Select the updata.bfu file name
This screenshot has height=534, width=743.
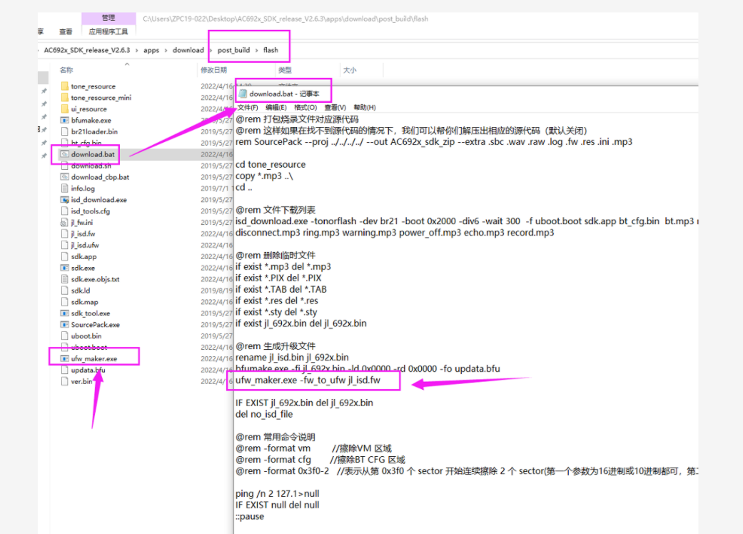click(x=88, y=370)
